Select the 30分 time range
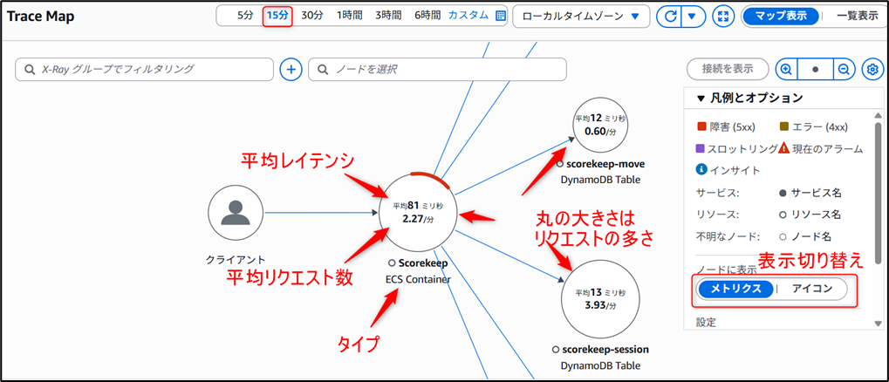This screenshot has width=889, height=382. (312, 16)
